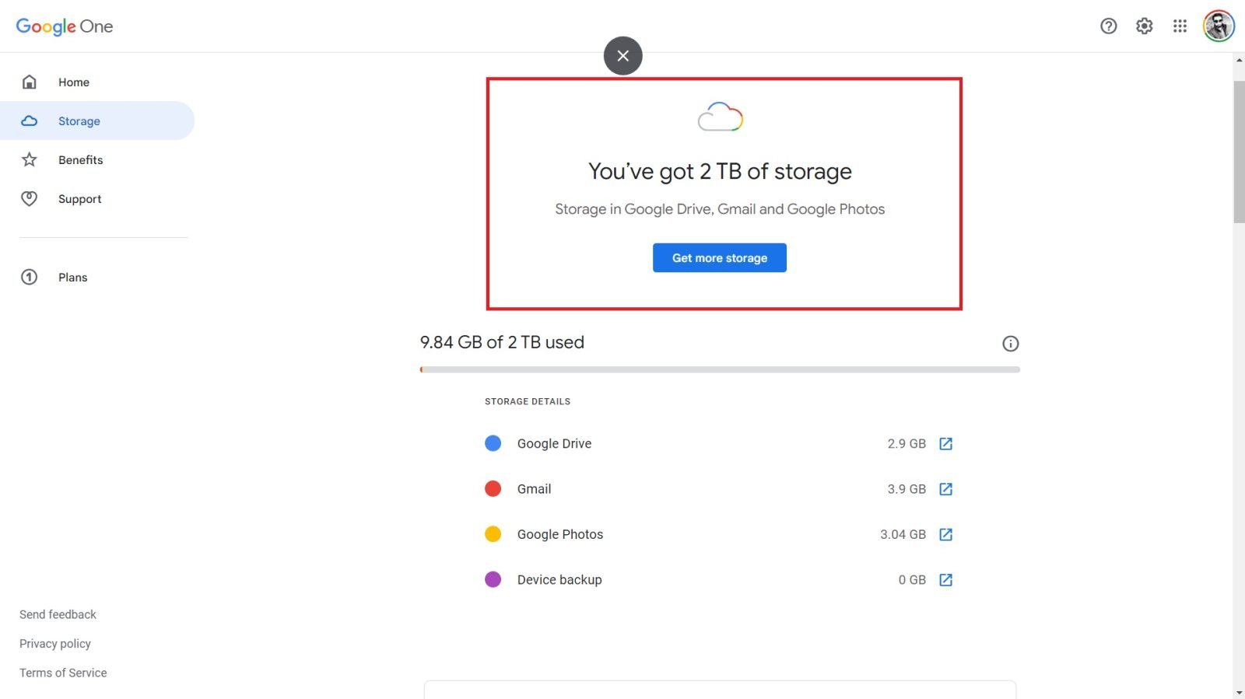Click the 3.04 GB value
The height and width of the screenshot is (699, 1245).
coord(903,534)
